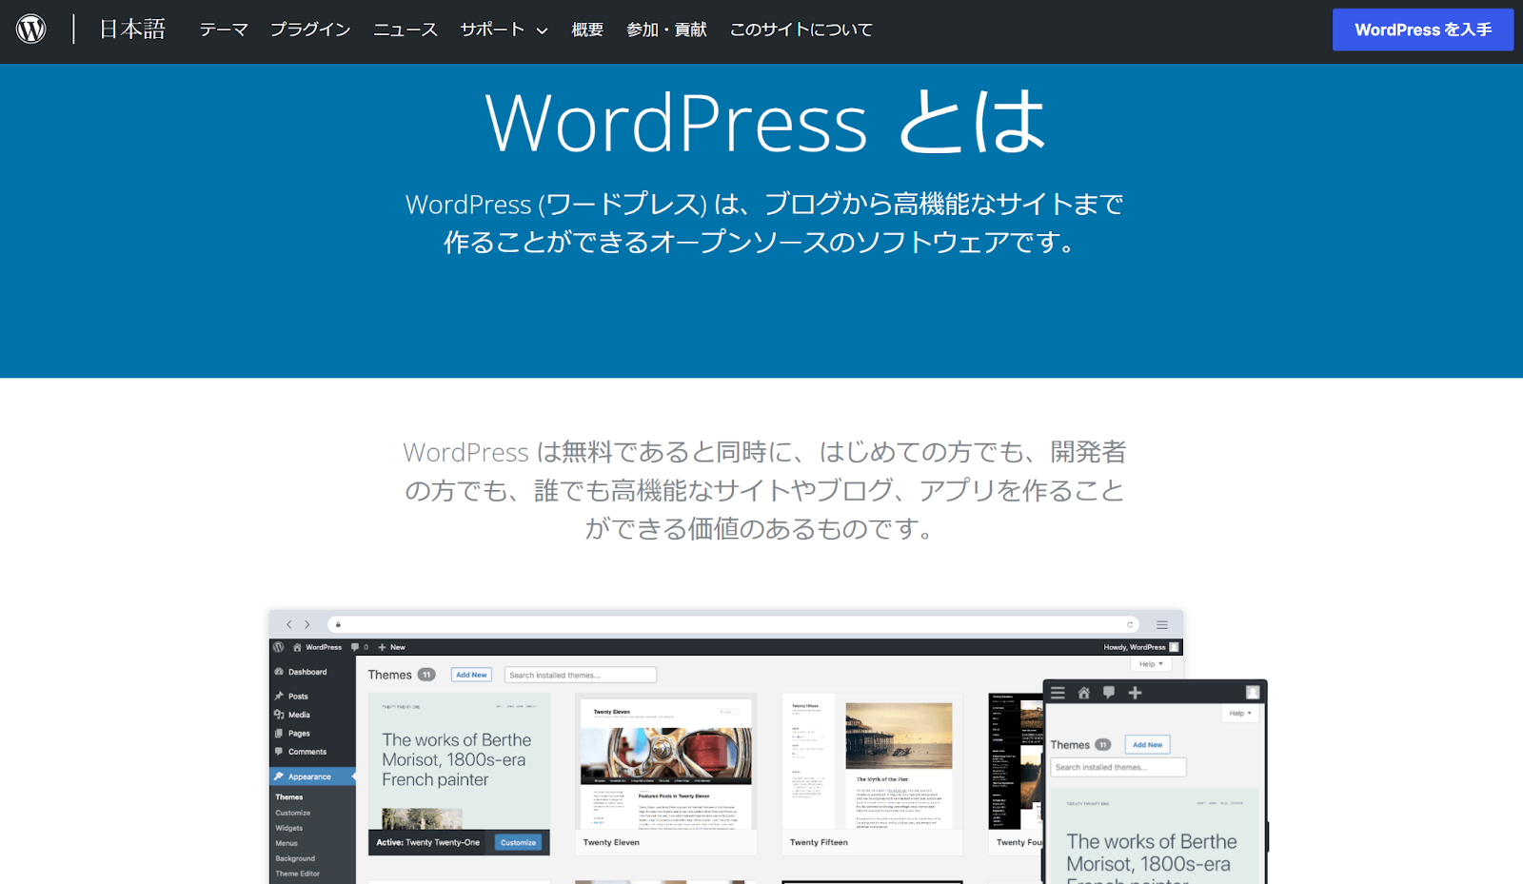
Task: Open Media via its musical note icon
Action: pos(279,715)
